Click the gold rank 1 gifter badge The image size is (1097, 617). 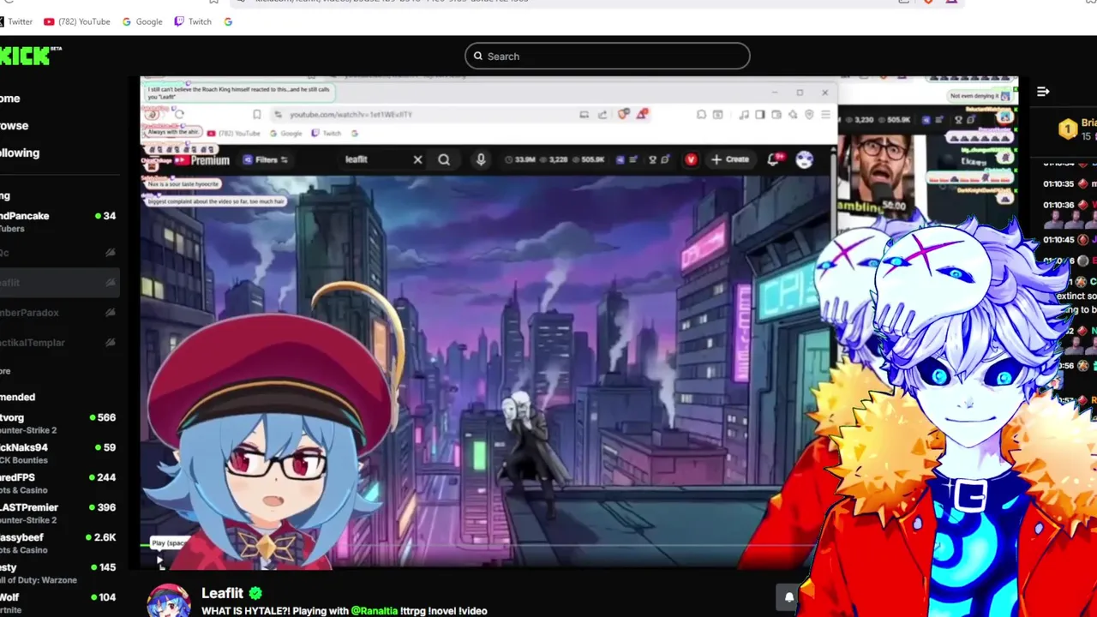1067,129
